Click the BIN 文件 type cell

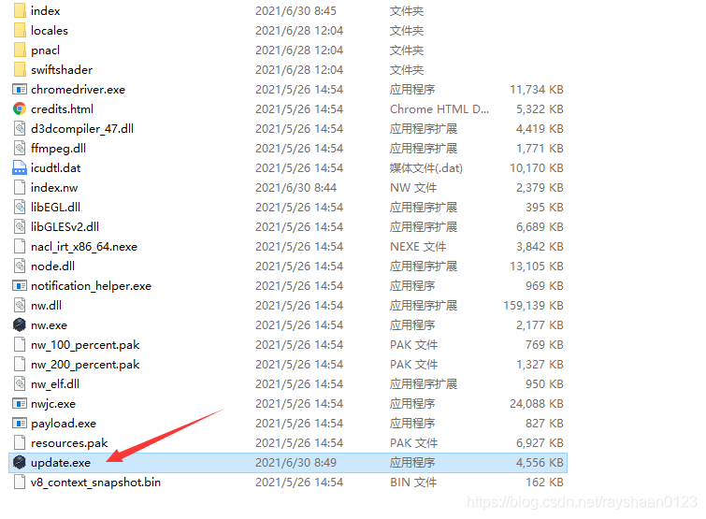click(x=413, y=483)
